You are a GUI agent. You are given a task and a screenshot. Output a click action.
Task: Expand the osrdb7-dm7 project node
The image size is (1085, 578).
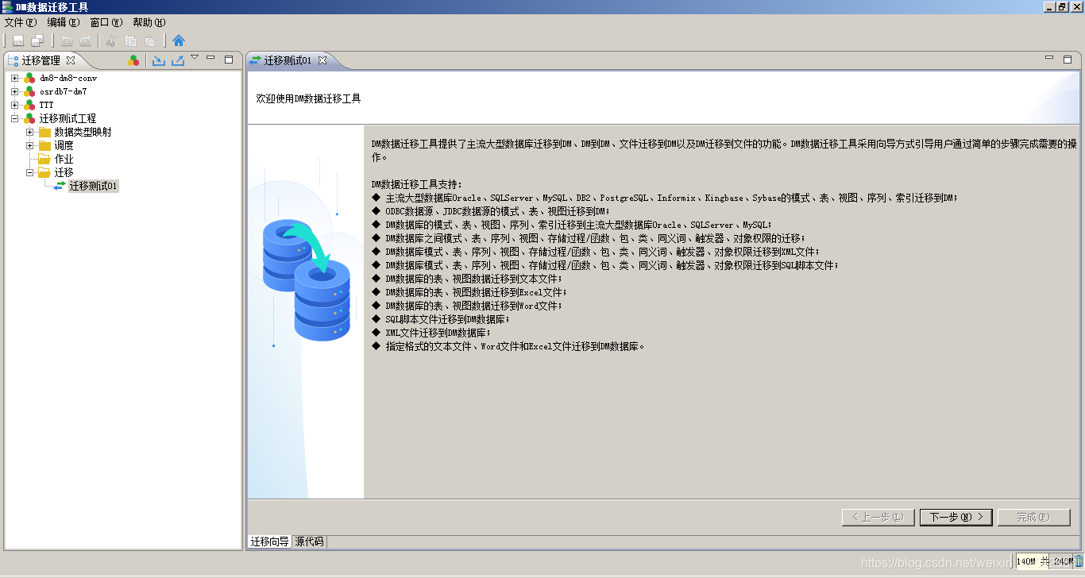14,92
